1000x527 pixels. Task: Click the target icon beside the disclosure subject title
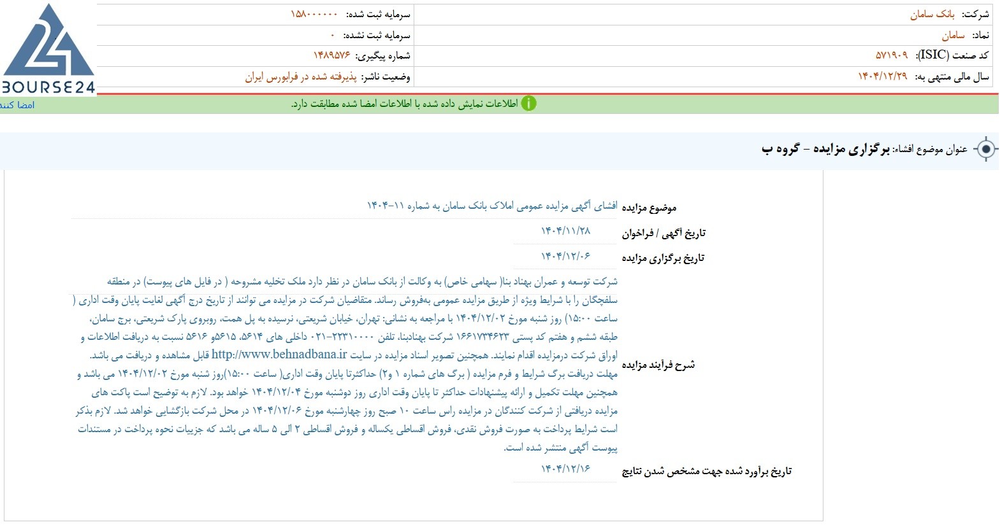pyautogui.click(x=986, y=150)
